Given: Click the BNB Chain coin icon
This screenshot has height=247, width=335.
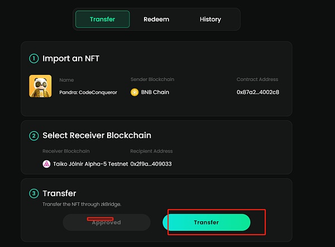Looking at the screenshot, I should [x=134, y=92].
